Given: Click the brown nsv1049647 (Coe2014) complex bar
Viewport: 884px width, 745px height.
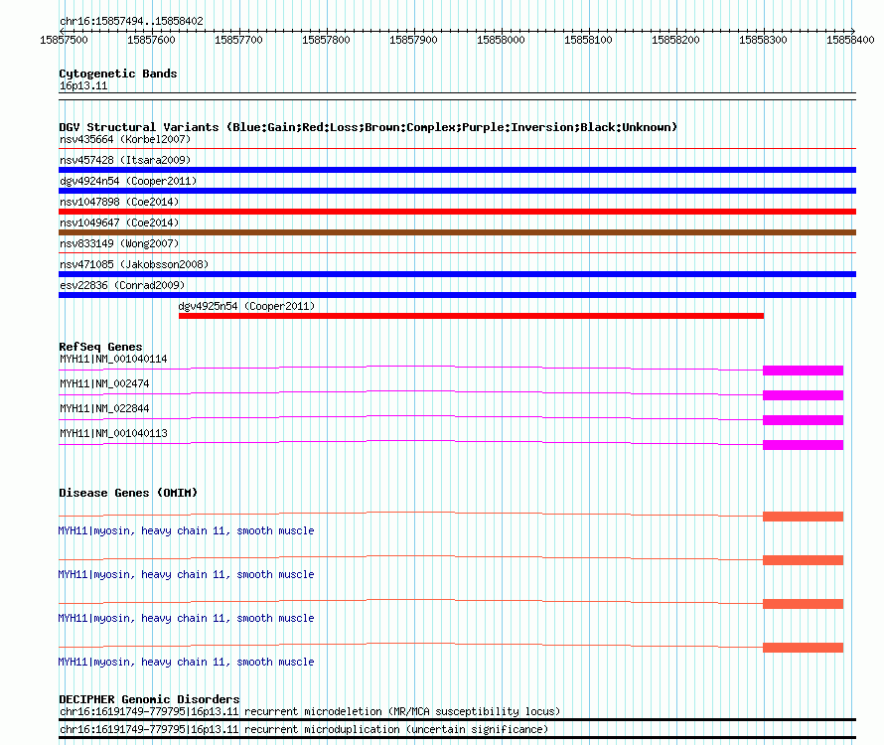Looking at the screenshot, I should [x=457, y=232].
